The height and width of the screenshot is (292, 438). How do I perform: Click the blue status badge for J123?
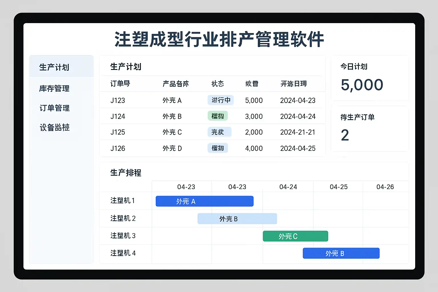(221, 100)
